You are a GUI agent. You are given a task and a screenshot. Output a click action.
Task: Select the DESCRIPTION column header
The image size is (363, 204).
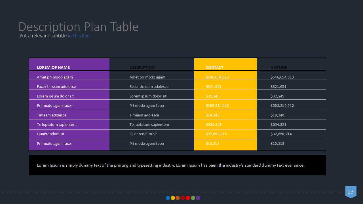[x=142, y=67]
